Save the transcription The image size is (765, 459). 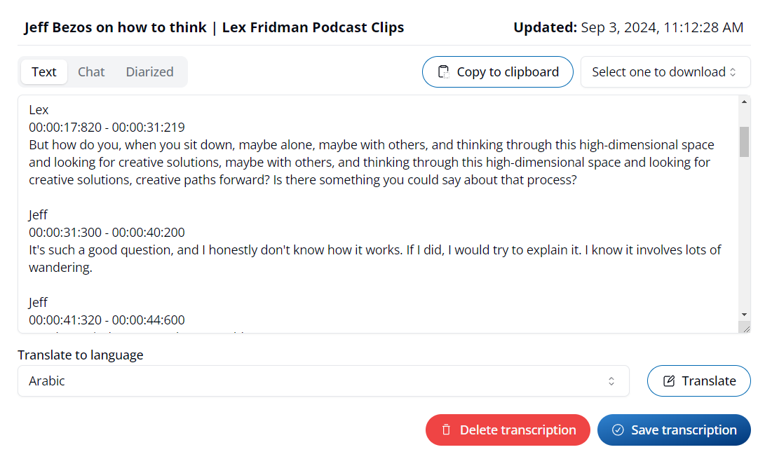(674, 430)
